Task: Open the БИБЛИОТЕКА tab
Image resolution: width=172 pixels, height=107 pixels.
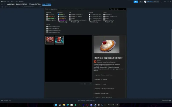Action: (21, 4)
